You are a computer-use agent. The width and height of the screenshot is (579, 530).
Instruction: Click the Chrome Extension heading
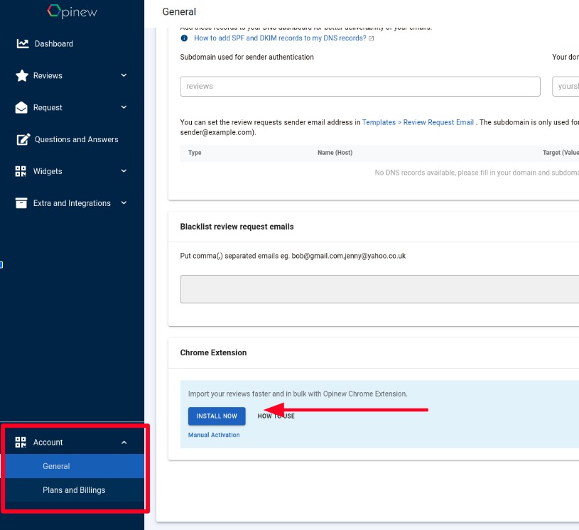(213, 352)
